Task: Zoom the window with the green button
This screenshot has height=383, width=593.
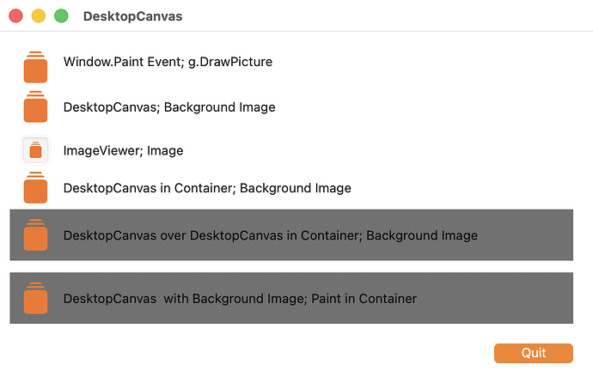Action: click(61, 16)
